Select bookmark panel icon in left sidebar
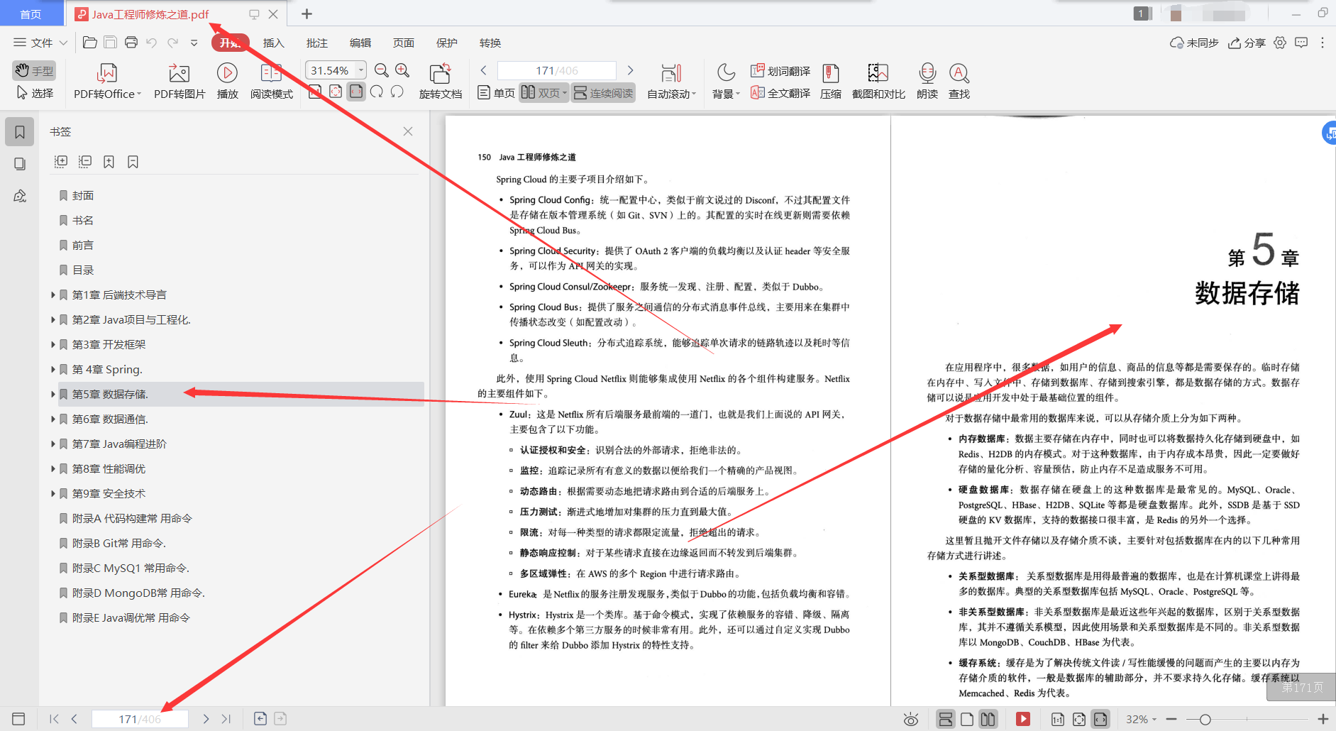Screen dimensions: 1336x731 tap(20, 132)
